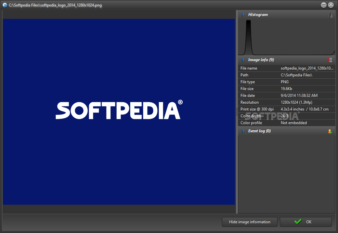Click the panel splitter grip handle
This screenshot has height=233, width=338.
click(x=237, y=112)
